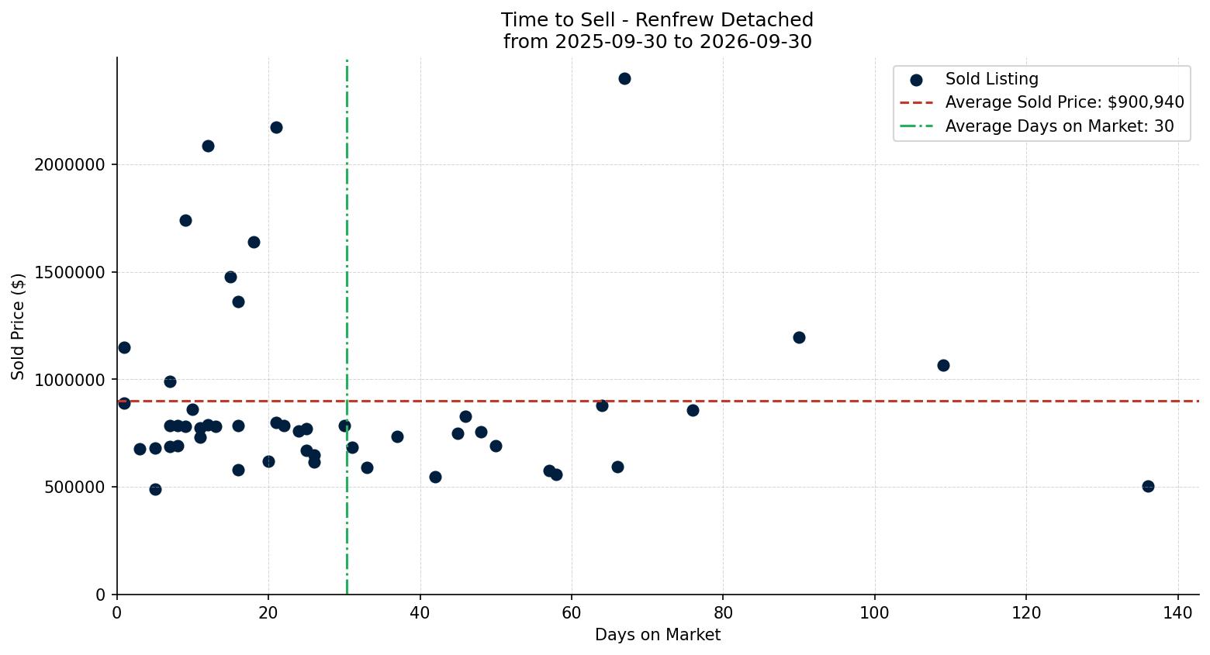The image size is (1210, 655).
Task: Select the point above 2000000 at 21 days
Action: click(276, 127)
